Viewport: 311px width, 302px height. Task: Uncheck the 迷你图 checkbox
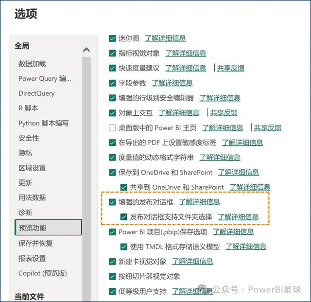coord(112,38)
